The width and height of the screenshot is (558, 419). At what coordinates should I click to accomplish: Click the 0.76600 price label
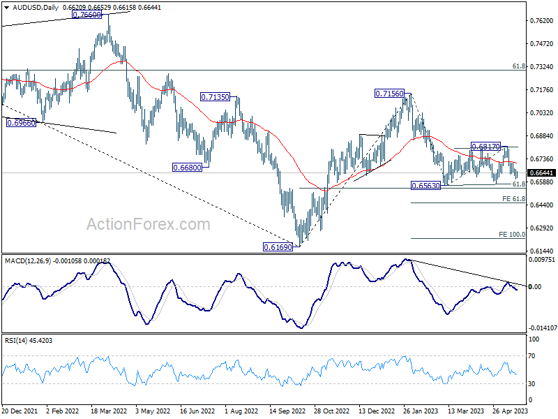pos(86,15)
